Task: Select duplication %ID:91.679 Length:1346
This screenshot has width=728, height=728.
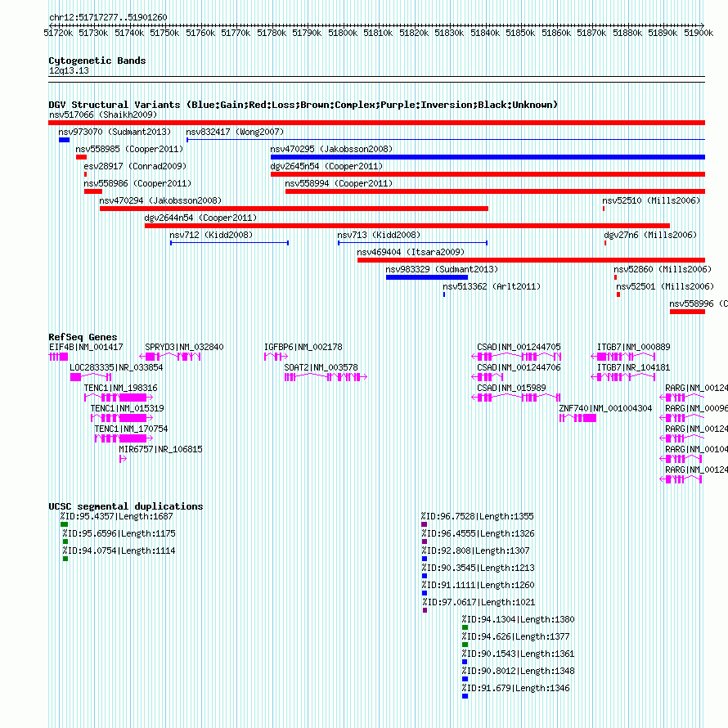Action: click(x=465, y=696)
